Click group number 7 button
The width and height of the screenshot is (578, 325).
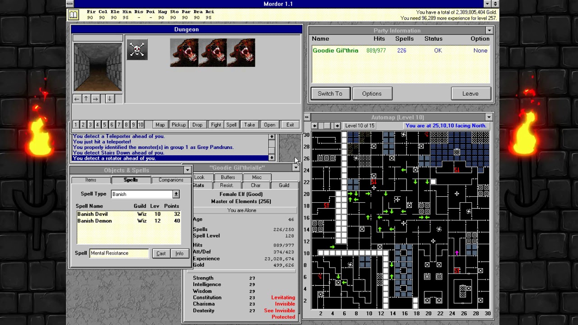119,125
